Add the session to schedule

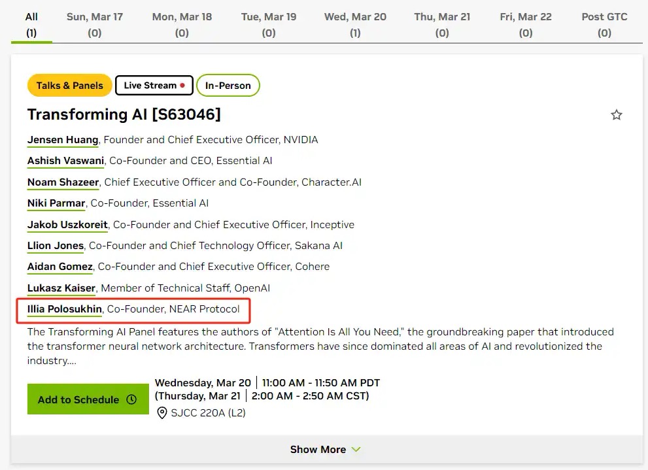pos(88,399)
